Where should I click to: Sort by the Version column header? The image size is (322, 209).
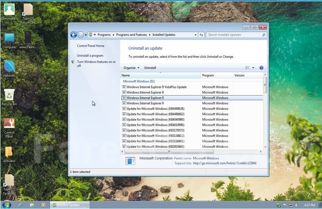[x=248, y=75]
